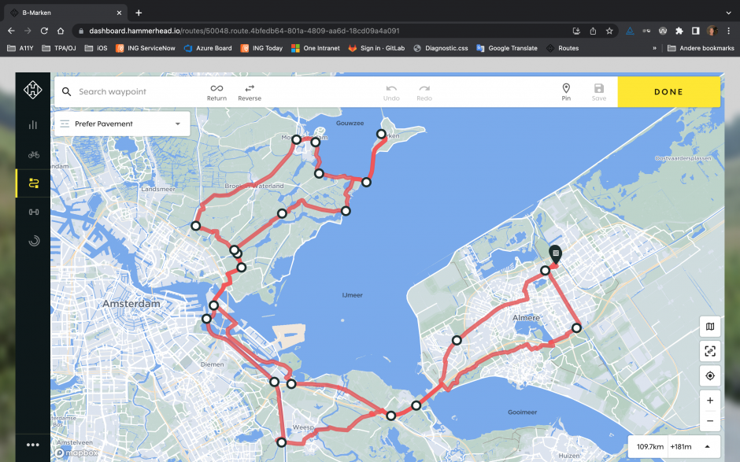
Task: Click the Return route tool
Action: pos(216,92)
